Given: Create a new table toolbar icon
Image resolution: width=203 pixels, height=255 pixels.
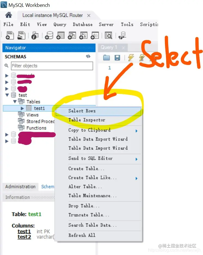Looking at the screenshot, I should [x=60, y=35].
